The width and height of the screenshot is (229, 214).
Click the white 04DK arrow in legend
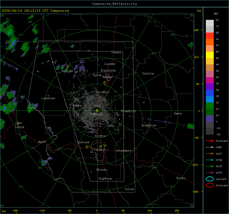[210, 147]
